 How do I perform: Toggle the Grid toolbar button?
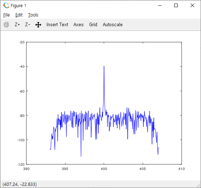(x=93, y=24)
